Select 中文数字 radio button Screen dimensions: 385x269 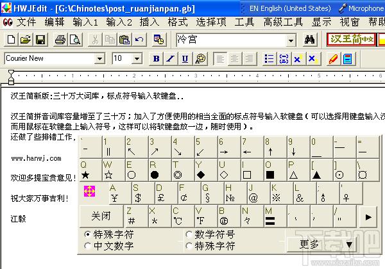[87, 246]
